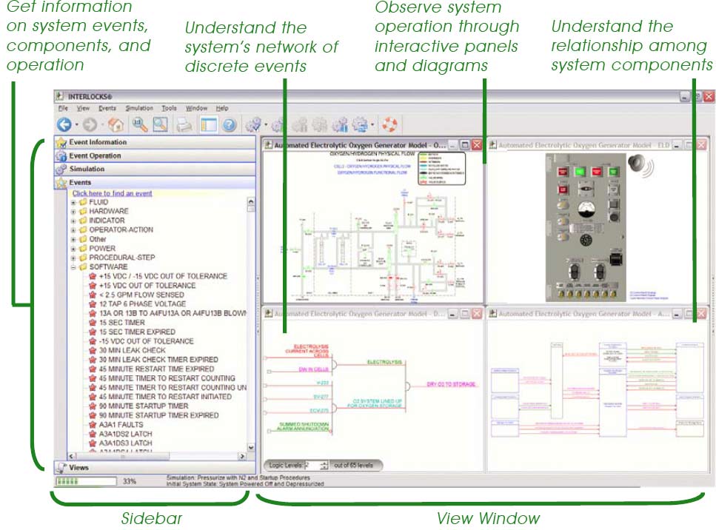
Task: Expand the INDICATOR folder node
Action: [73, 221]
